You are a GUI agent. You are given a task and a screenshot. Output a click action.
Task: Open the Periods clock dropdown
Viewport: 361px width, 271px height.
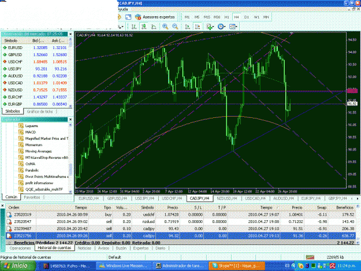click(x=222, y=27)
